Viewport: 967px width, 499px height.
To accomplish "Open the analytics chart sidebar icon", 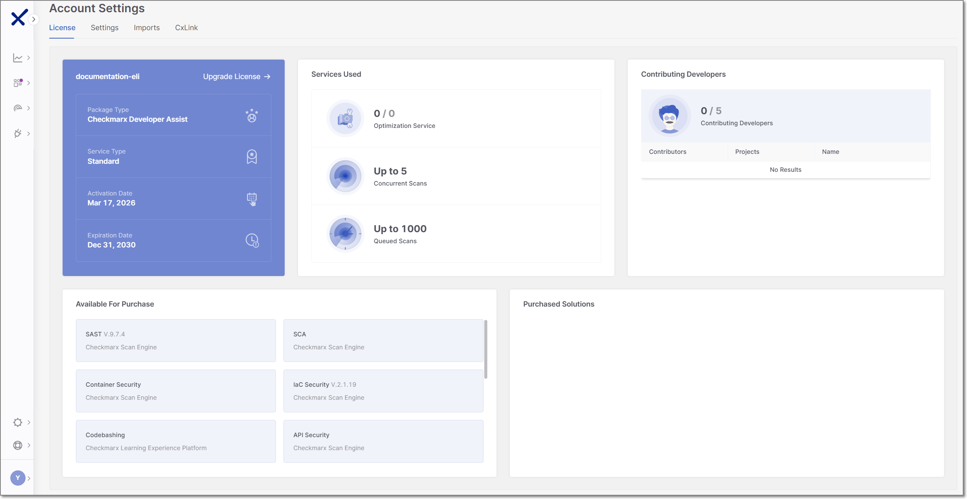I will pos(18,58).
